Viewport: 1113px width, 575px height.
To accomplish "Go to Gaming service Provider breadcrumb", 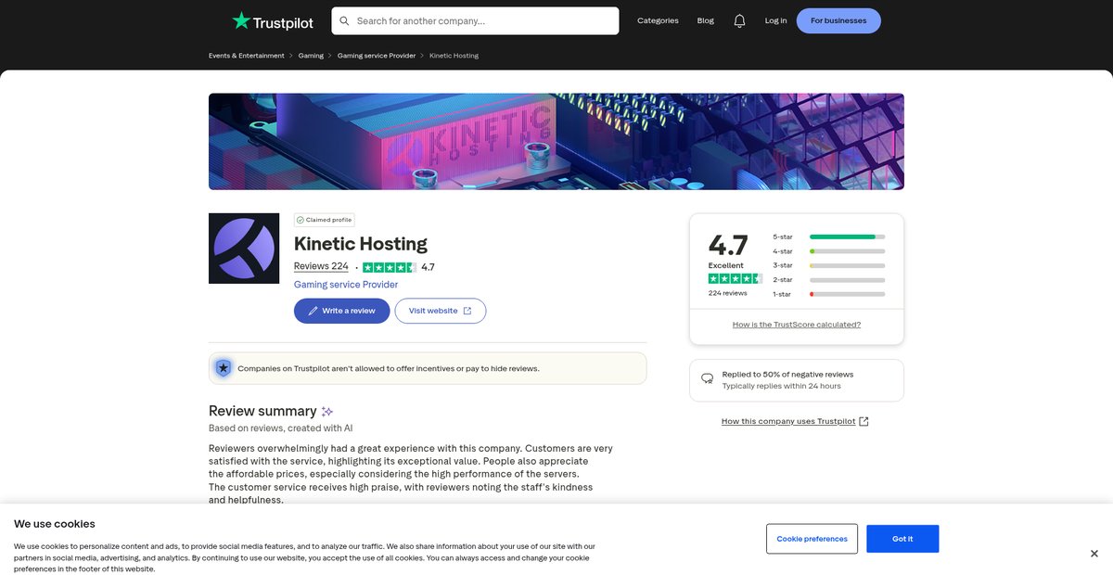I will tap(377, 56).
